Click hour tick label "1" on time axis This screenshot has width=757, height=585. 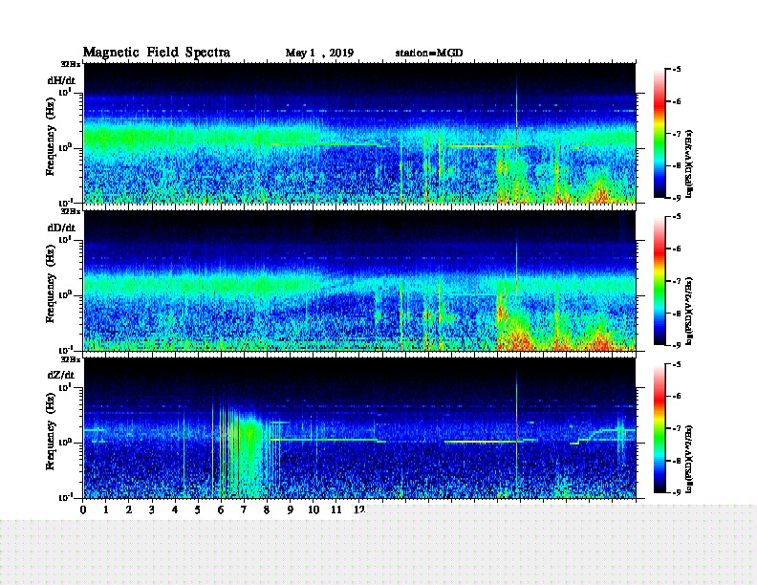click(106, 509)
